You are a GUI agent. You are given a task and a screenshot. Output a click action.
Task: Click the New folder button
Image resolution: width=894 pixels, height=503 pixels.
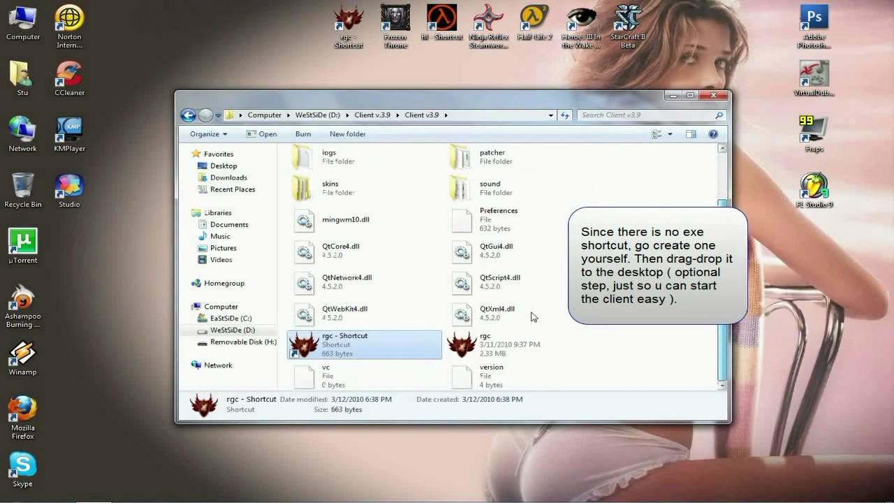coord(347,134)
